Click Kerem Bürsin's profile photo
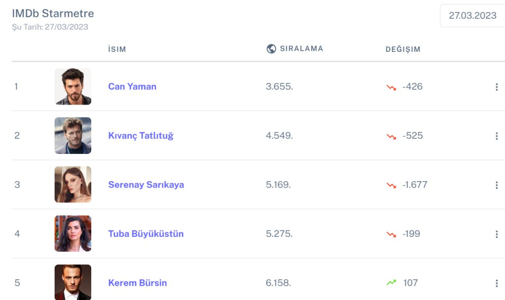Image resolution: width=505 pixels, height=300 pixels. tap(73, 282)
